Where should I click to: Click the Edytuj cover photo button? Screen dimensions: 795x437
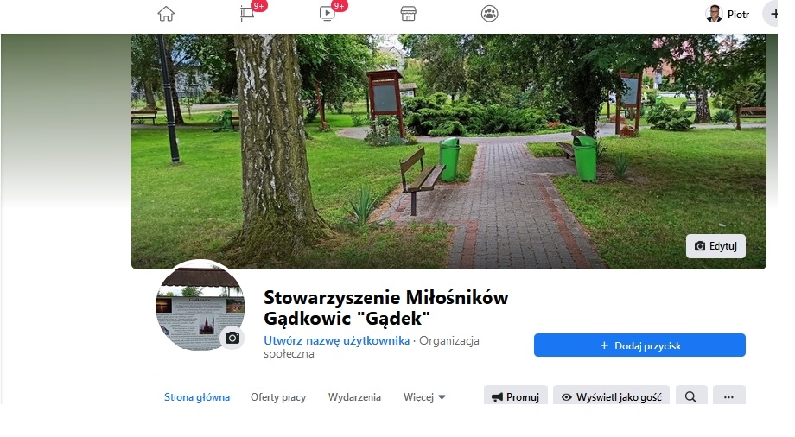715,246
